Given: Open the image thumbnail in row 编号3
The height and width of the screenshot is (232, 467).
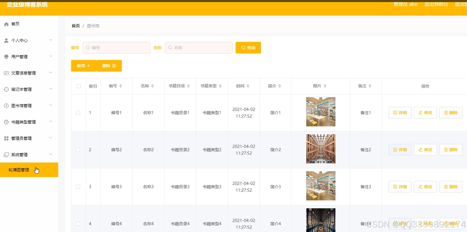Looking at the screenshot, I should point(321,186).
